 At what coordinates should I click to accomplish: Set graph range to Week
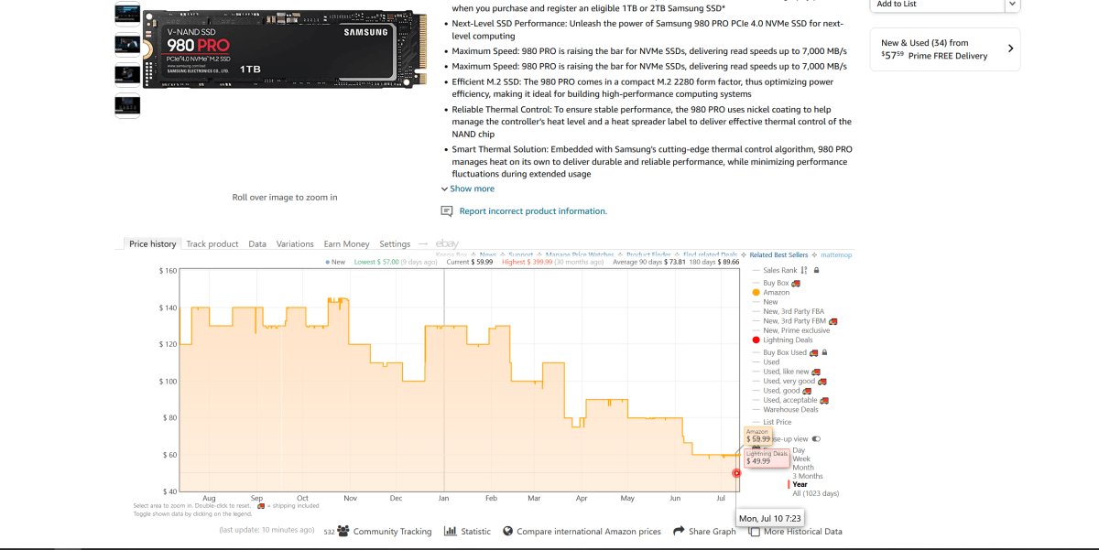[801, 458]
